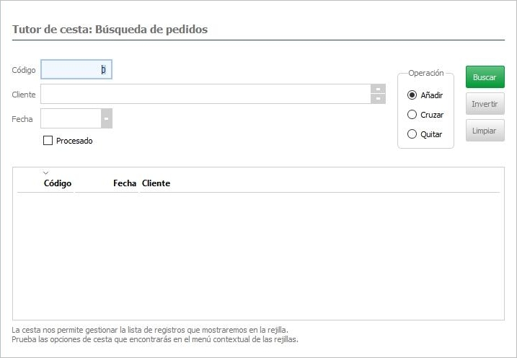Screen dimensions: 517x358
Task: Click the chevron above Código column header
Action: (46, 173)
